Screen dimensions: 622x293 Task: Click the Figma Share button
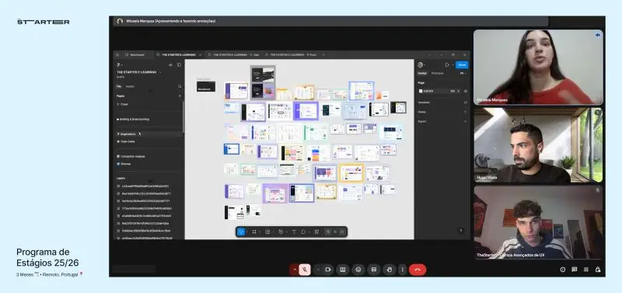click(x=462, y=65)
